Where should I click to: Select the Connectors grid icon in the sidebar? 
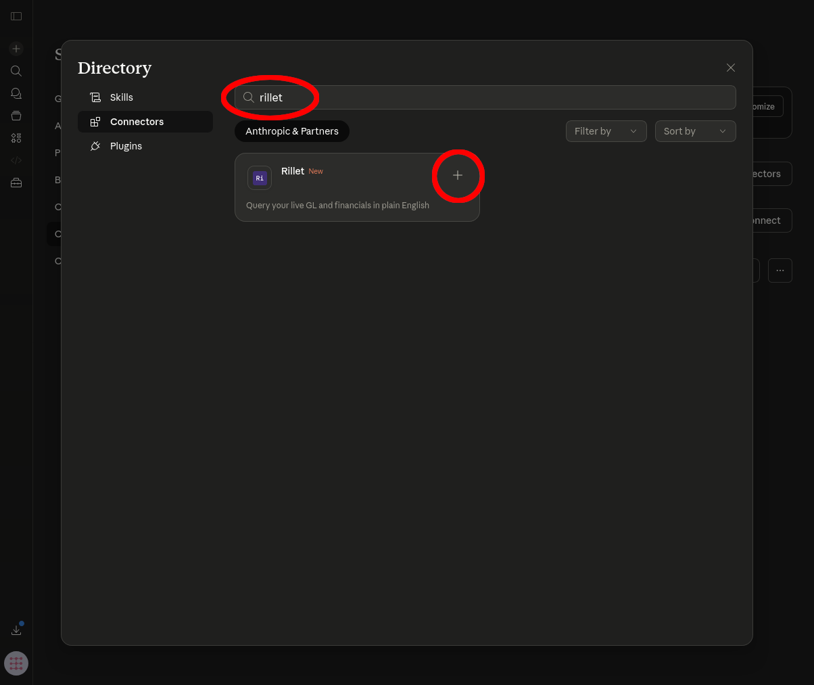[16, 138]
